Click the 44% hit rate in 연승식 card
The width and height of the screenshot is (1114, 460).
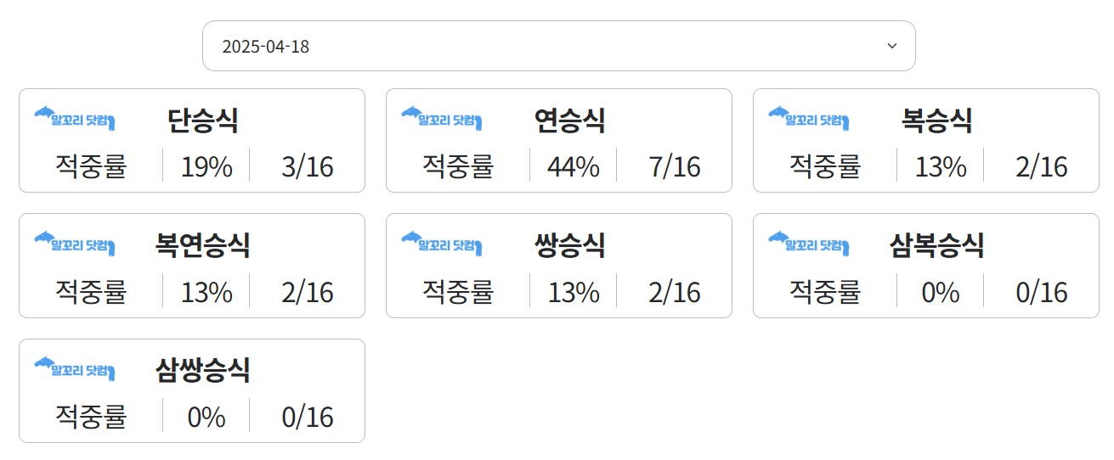(574, 167)
